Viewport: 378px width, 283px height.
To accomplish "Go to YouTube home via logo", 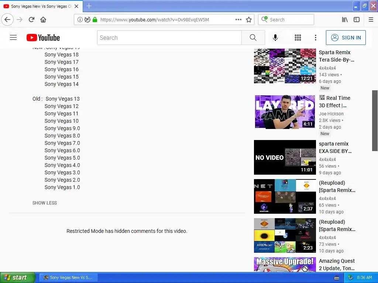I will [x=43, y=38].
